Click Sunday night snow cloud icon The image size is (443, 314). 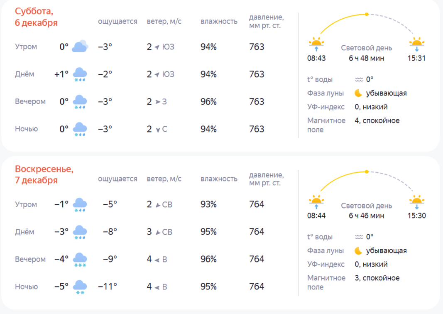pos(80,287)
